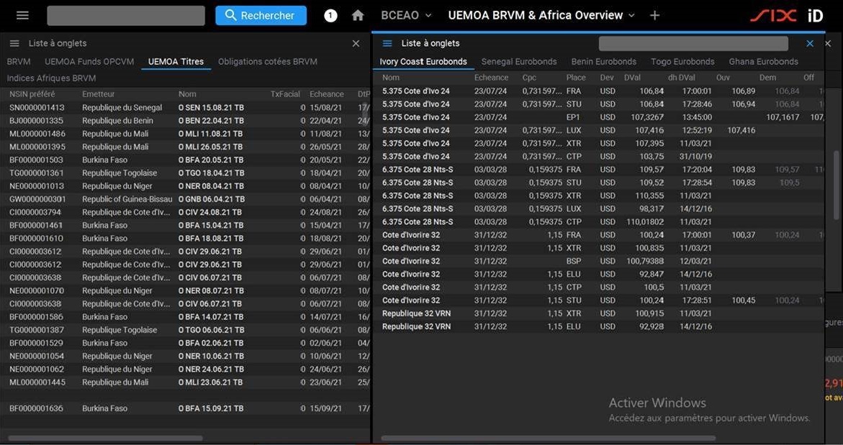Image resolution: width=843 pixels, height=445 pixels.
Task: Click O BFA 14.07.21 TB
Action: (211, 317)
